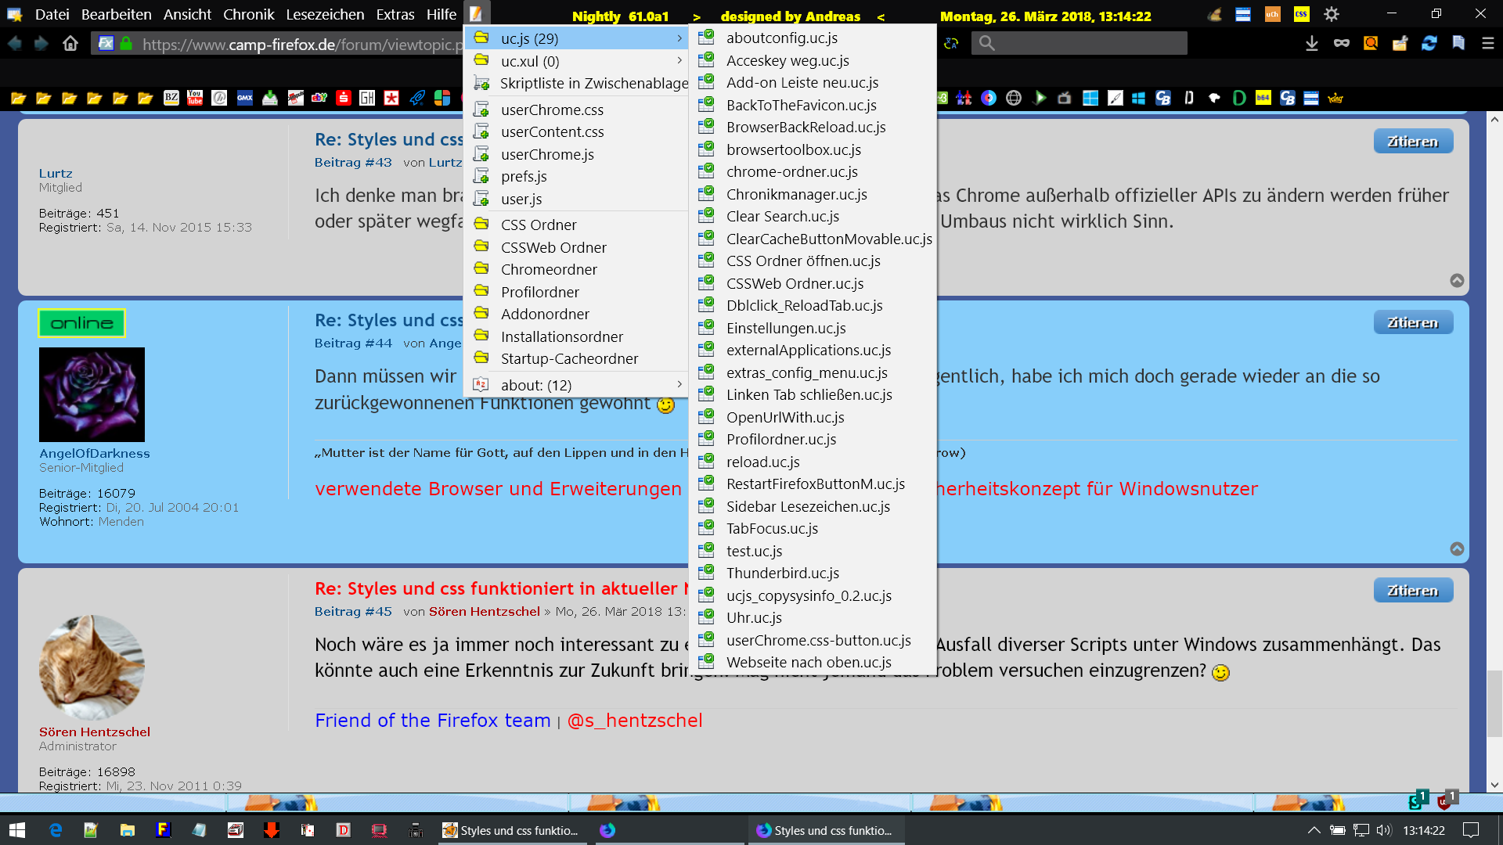Toggle the Thunderbird.uc.js script

(x=782, y=573)
